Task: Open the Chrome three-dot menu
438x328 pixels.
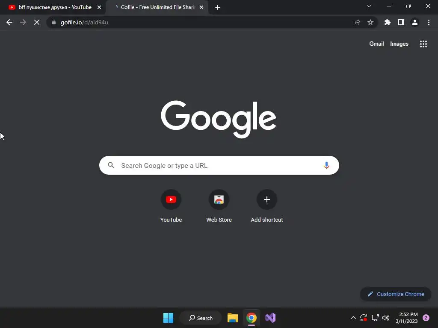Action: (429, 22)
